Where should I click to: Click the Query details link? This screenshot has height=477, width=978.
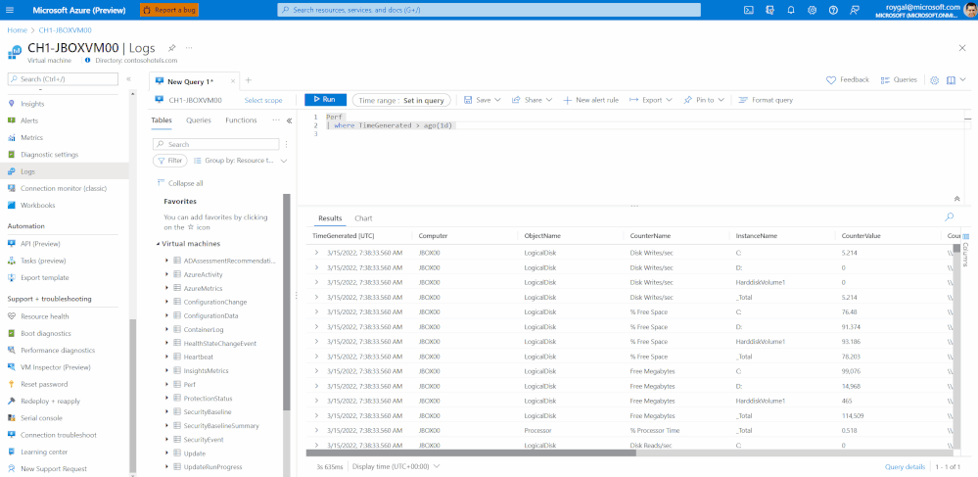click(x=905, y=466)
